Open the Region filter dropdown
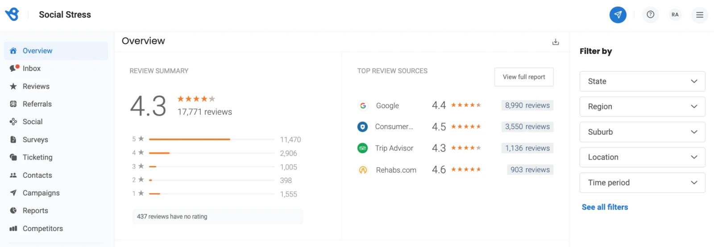 click(x=642, y=107)
